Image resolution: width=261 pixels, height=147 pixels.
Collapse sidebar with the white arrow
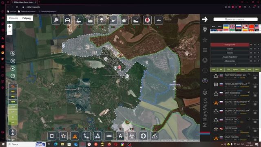pyautogui.click(x=205, y=19)
